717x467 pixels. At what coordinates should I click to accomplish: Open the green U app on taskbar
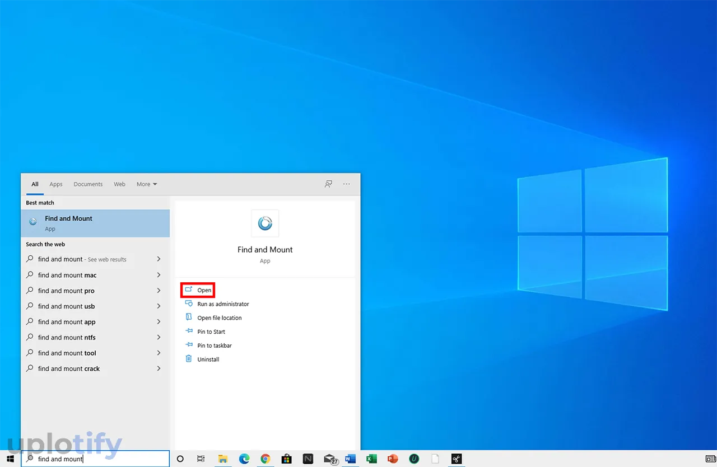click(x=414, y=459)
